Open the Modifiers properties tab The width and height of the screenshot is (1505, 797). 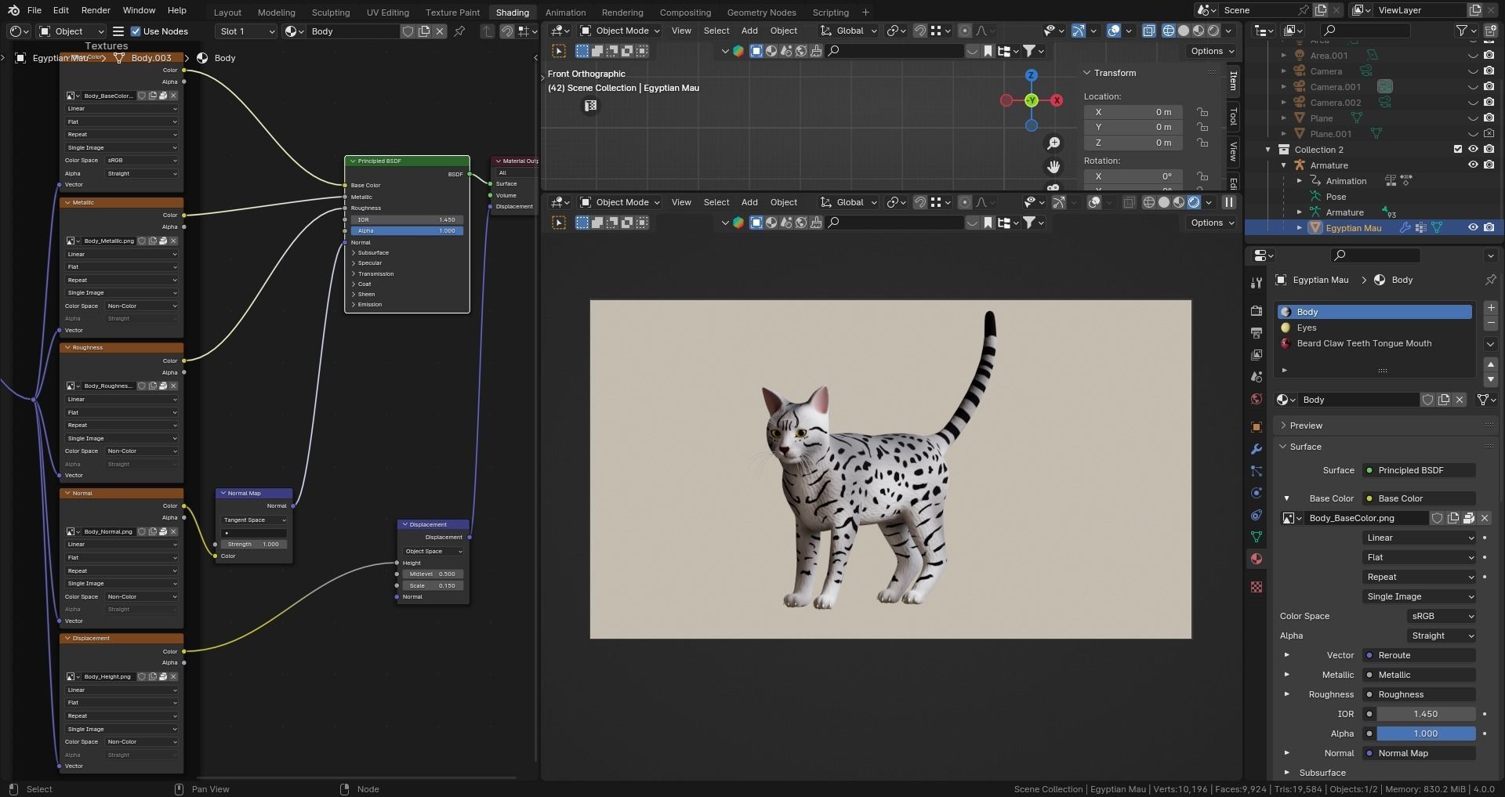[x=1257, y=449]
